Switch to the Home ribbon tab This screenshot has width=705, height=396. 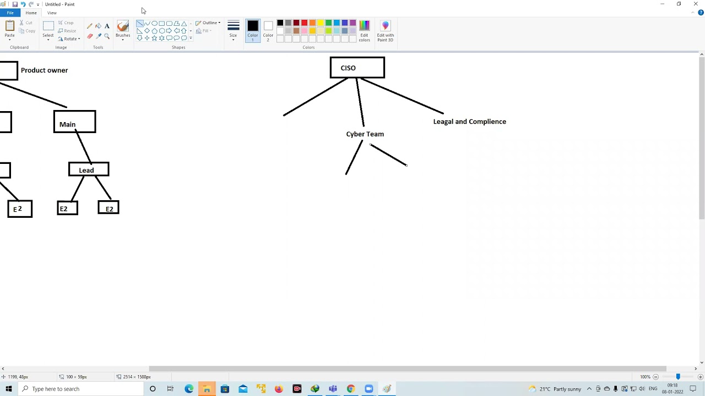(x=31, y=13)
